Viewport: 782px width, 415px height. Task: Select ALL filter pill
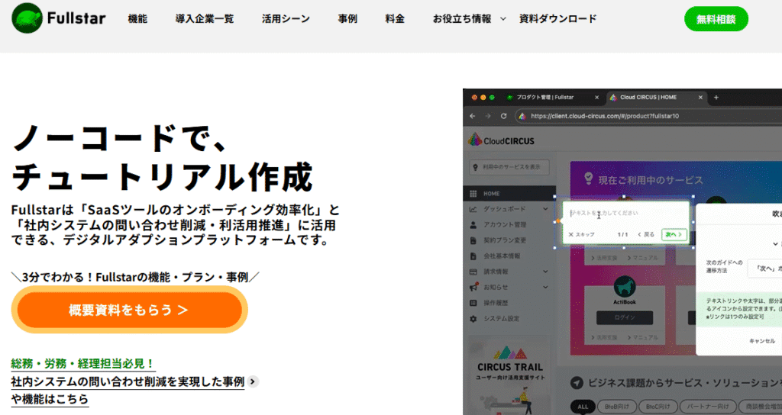(583, 407)
